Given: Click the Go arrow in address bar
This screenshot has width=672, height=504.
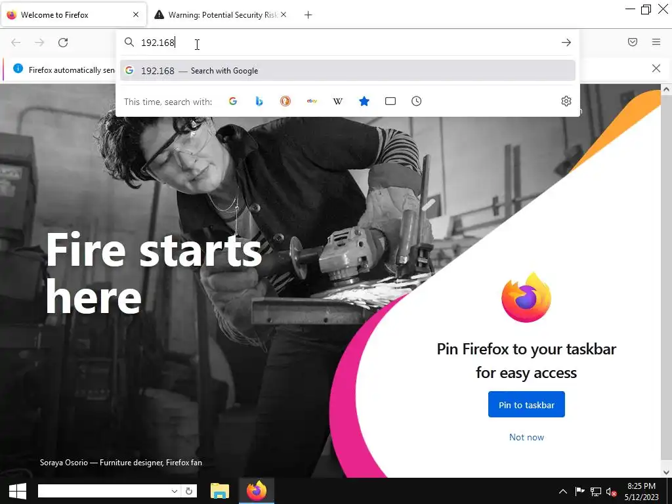Looking at the screenshot, I should (566, 43).
